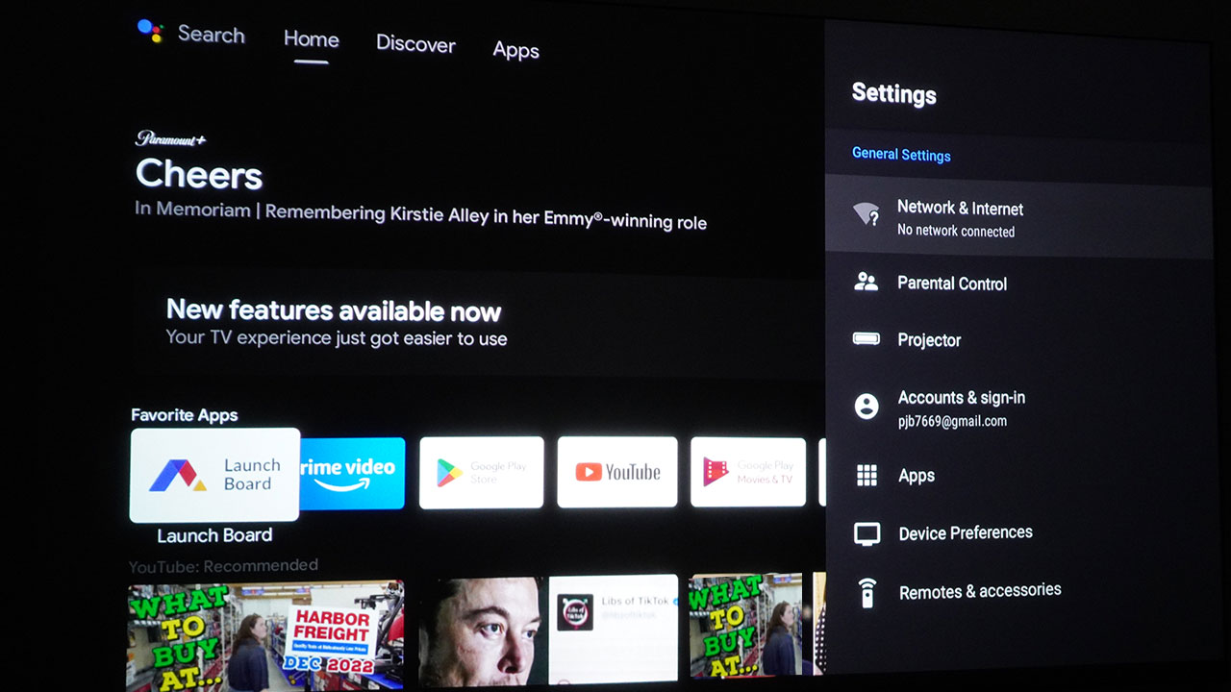Click the Parental Control people icon
Viewport: 1231px width, 692px height.
(x=867, y=282)
